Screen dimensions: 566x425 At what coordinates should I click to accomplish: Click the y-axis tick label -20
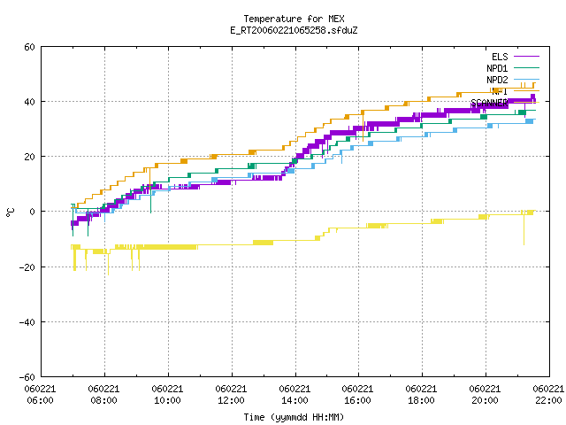pyautogui.click(x=27, y=267)
